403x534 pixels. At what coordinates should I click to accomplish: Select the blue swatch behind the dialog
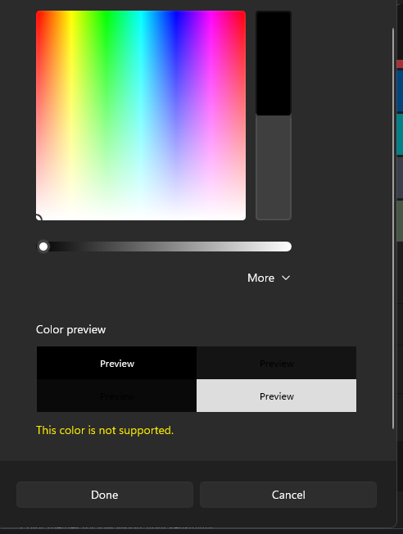tap(400, 91)
